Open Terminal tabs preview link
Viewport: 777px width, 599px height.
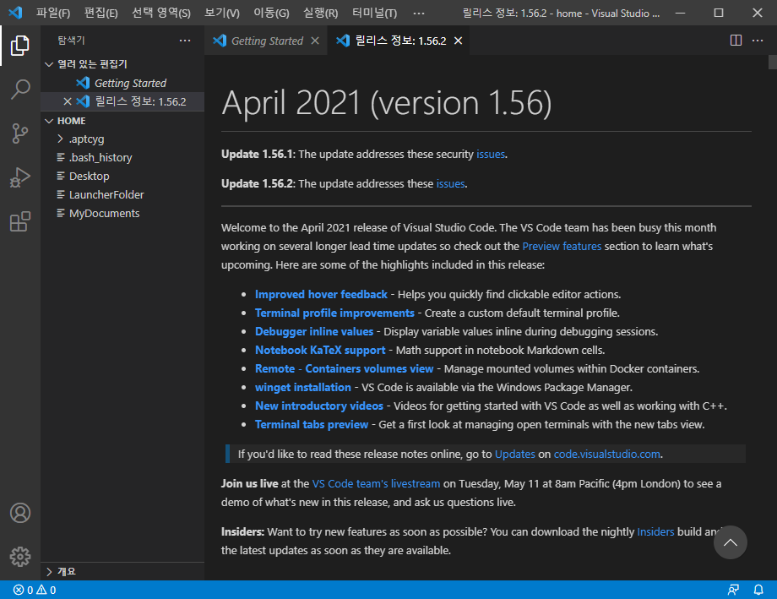(x=311, y=424)
